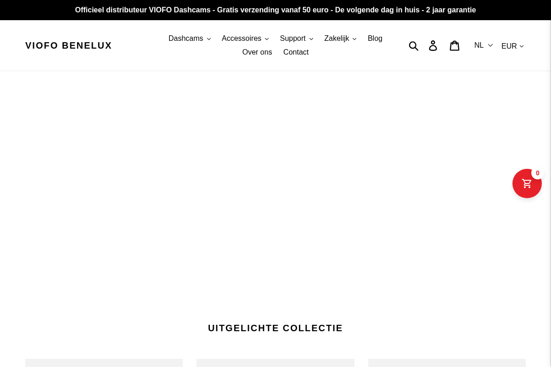
Task: Go to the Contact page
Action: (296, 52)
